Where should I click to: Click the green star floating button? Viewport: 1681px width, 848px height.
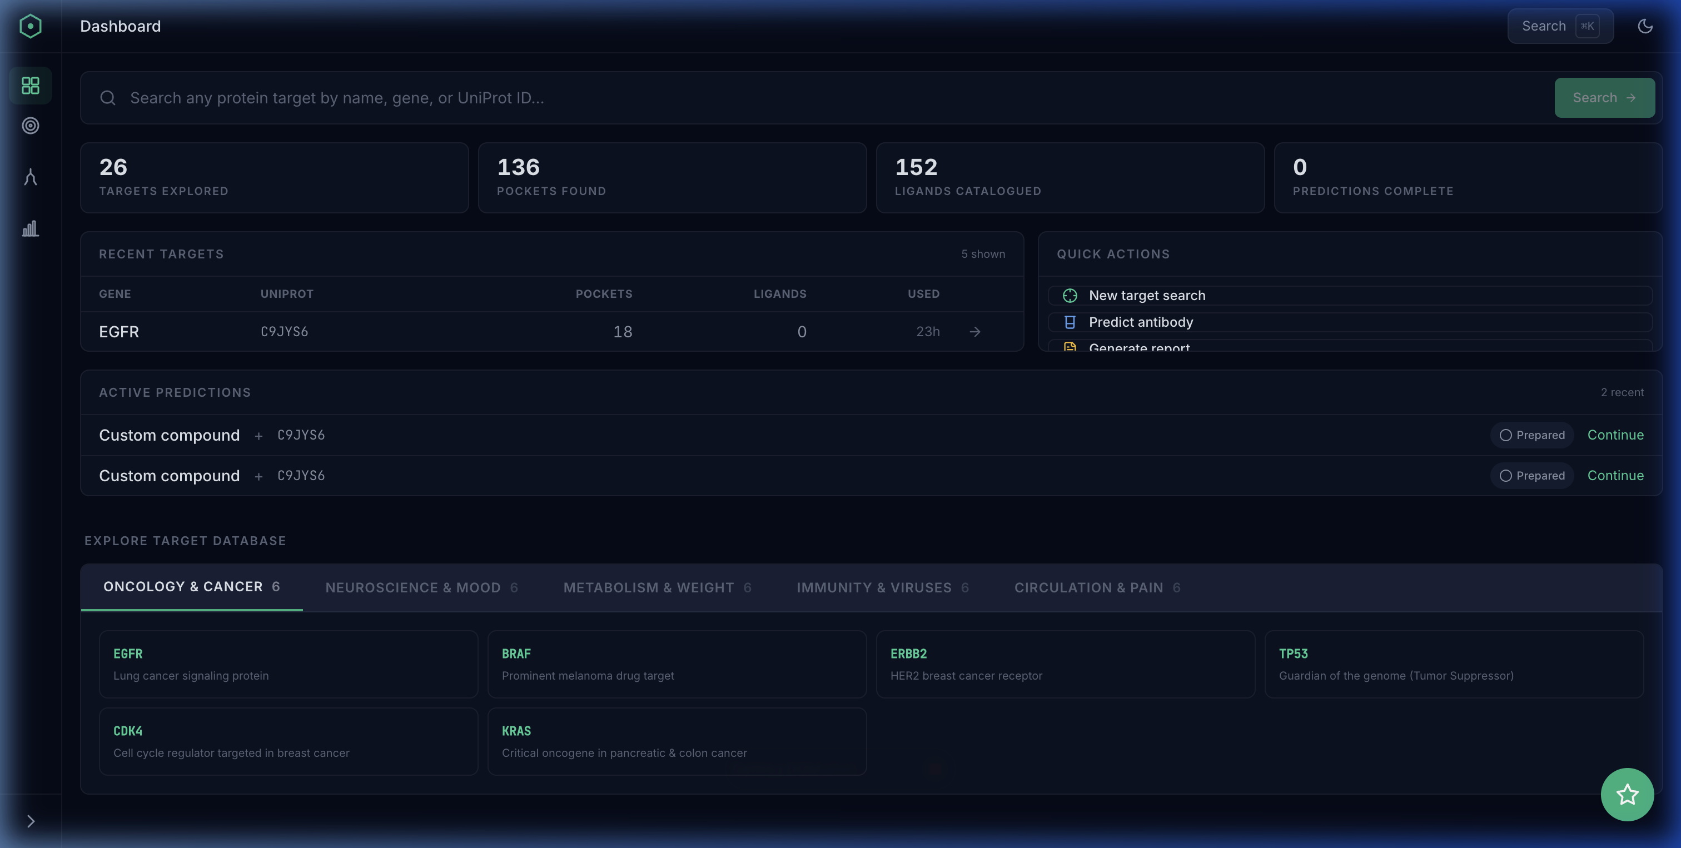coord(1627,794)
